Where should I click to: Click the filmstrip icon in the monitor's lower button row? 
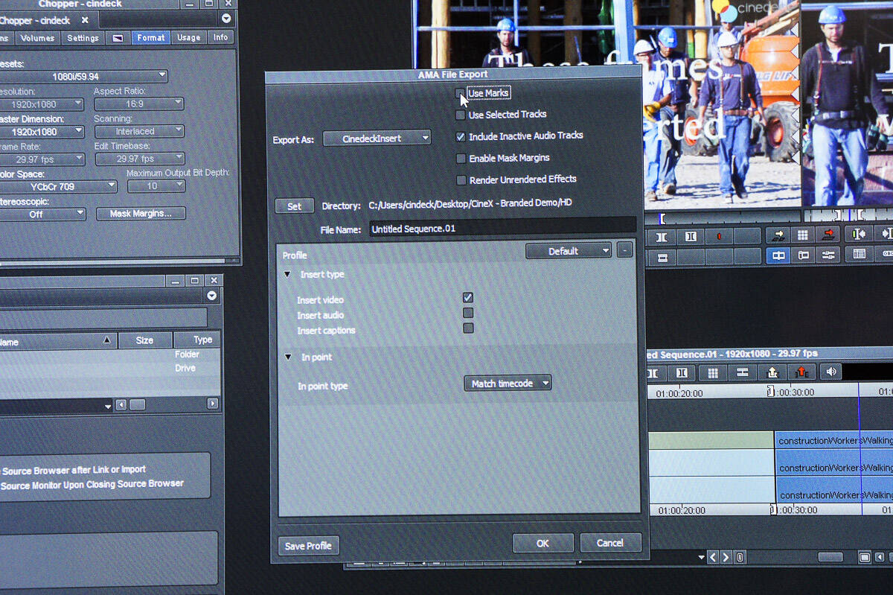pos(662,258)
